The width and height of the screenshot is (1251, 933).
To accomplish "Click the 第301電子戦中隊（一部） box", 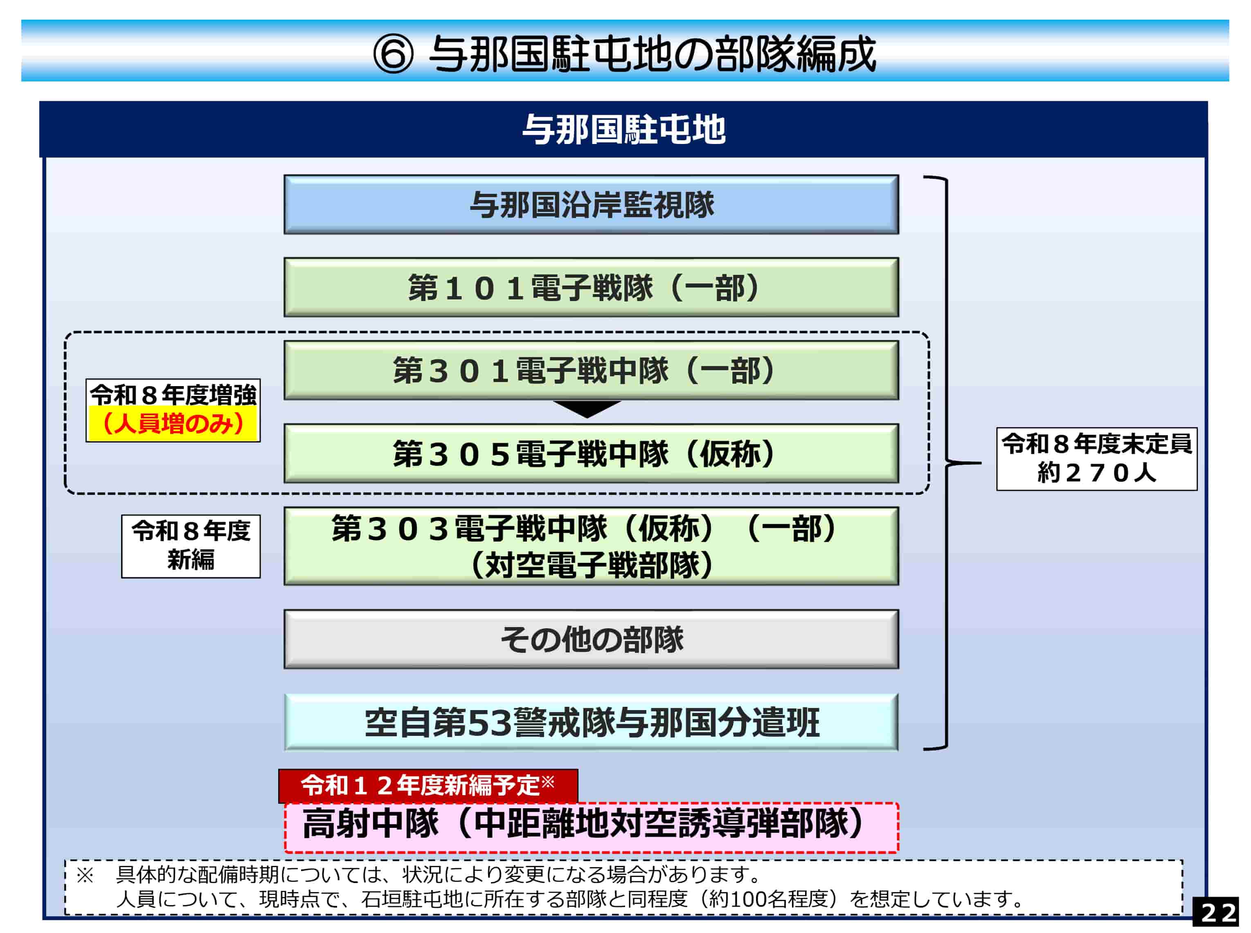I will click(x=591, y=371).
